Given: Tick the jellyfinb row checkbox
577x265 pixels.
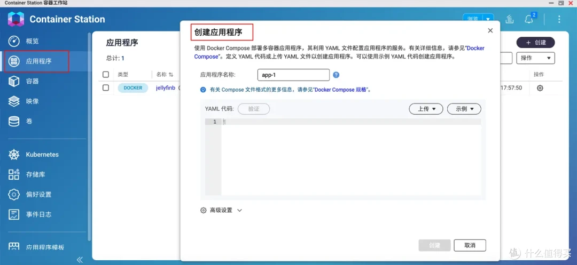Looking at the screenshot, I should point(106,88).
